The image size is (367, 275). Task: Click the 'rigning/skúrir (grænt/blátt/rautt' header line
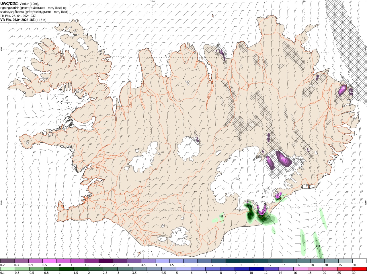tap(34, 8)
